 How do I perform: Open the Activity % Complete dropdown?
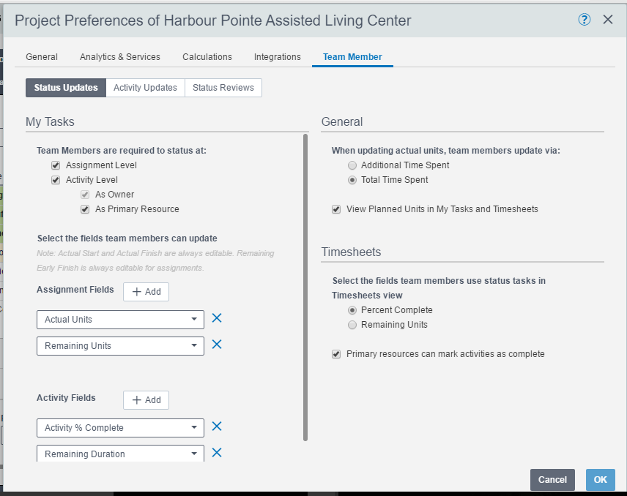coord(120,428)
